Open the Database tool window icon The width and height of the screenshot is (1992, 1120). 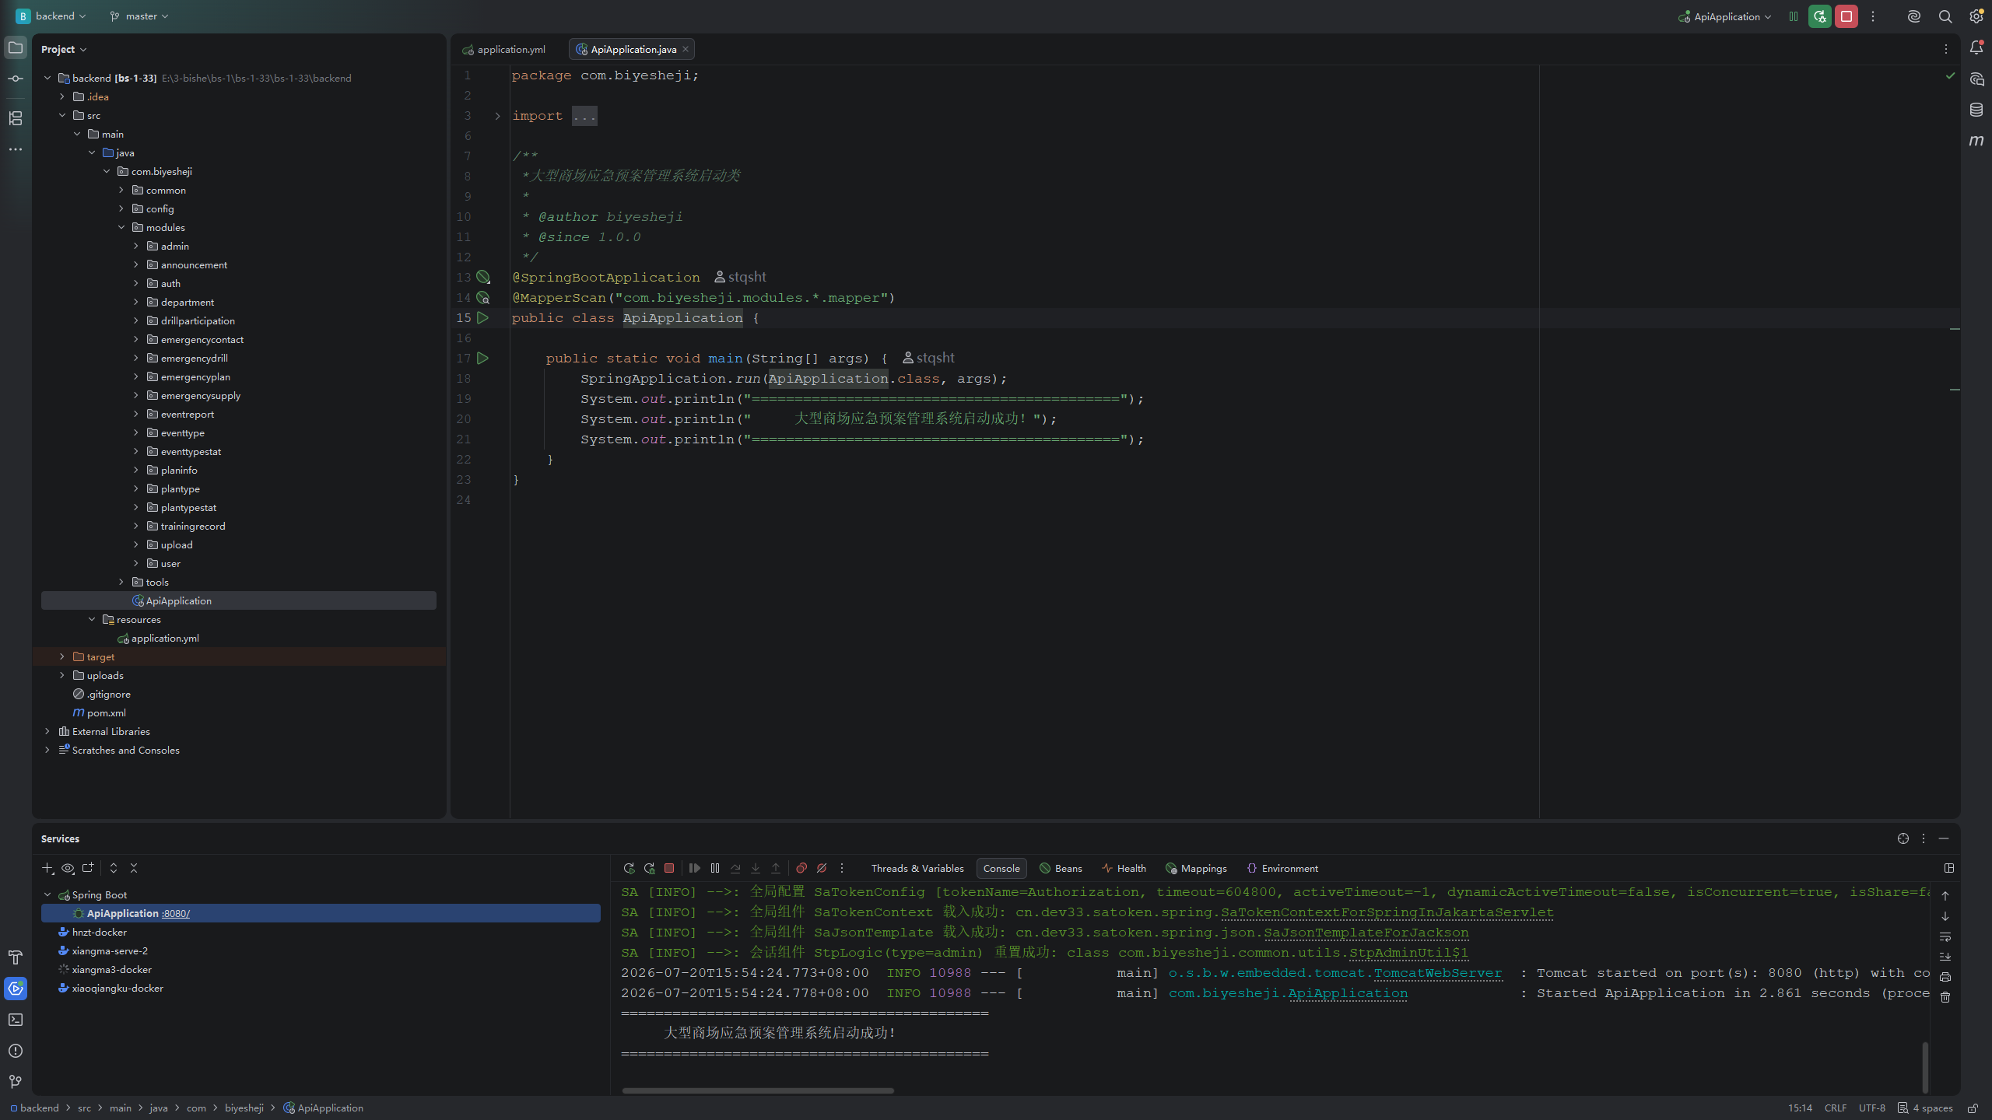pos(1976,110)
